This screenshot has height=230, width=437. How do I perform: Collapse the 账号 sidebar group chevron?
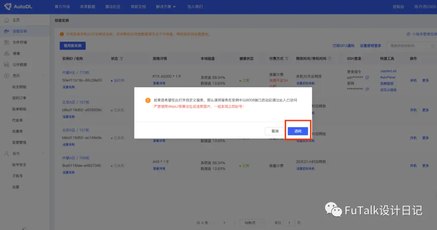[43, 153]
